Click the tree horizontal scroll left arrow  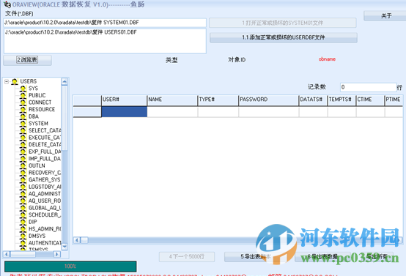[x=7, y=254]
